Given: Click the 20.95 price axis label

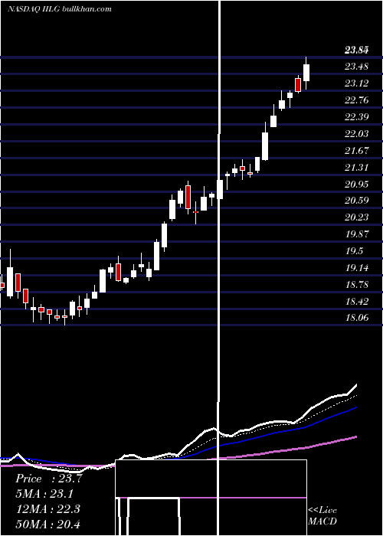Looking at the screenshot, I should (x=357, y=185).
